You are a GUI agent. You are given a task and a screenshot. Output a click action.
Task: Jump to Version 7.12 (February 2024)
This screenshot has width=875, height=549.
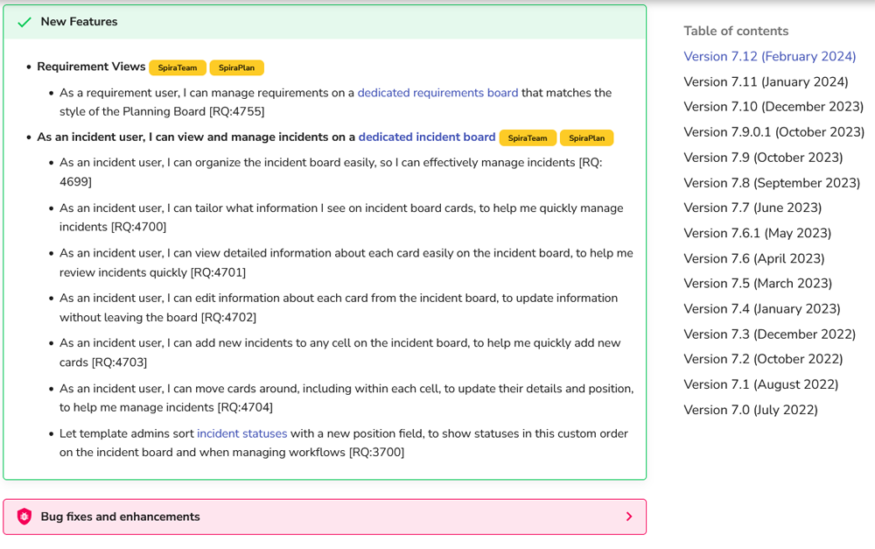click(x=769, y=57)
